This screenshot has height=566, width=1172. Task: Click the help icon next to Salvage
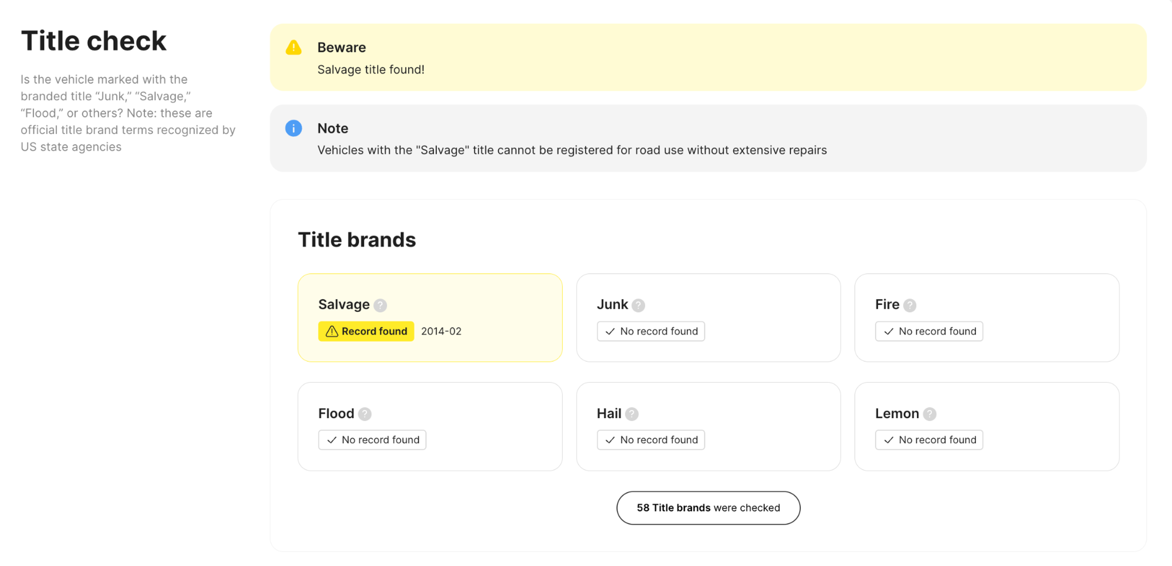pyautogui.click(x=380, y=305)
